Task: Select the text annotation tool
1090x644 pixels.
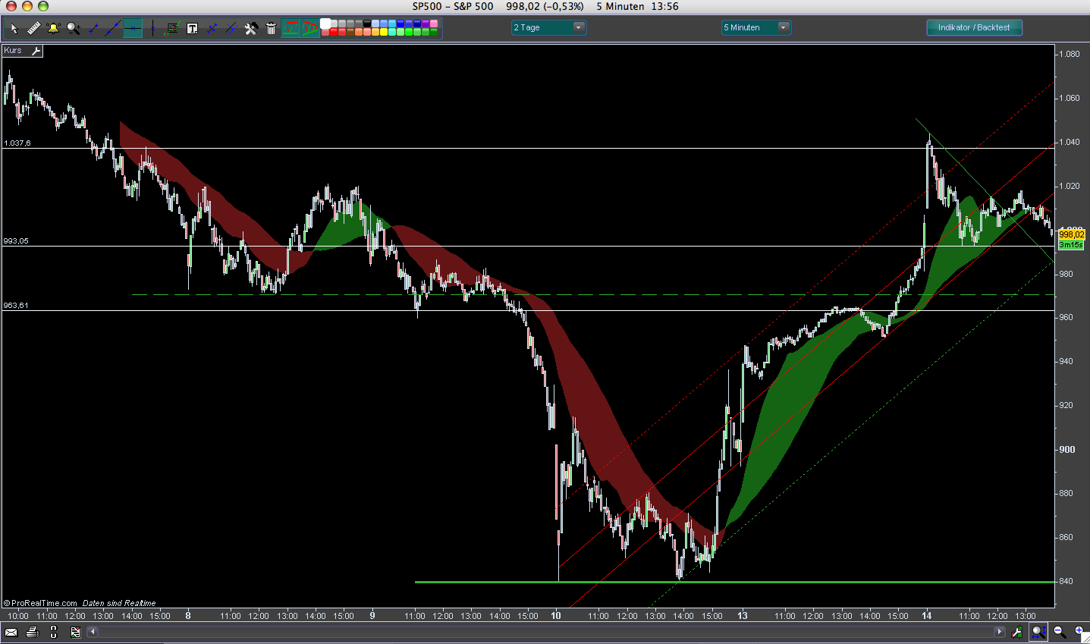Action: [x=192, y=29]
